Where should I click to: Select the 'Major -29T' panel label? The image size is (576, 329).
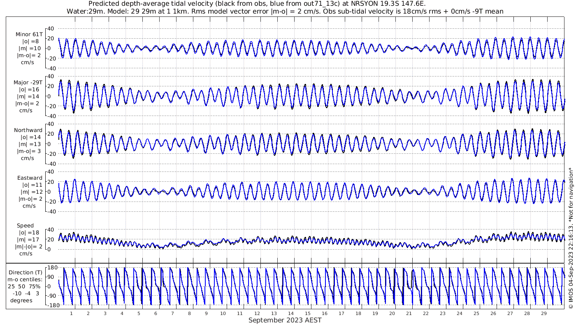click(28, 83)
